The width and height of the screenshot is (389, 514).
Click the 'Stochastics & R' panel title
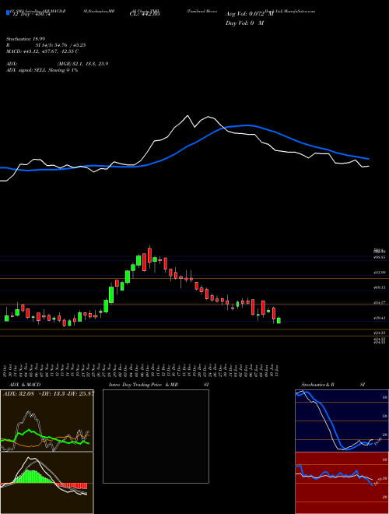(x=318, y=385)
